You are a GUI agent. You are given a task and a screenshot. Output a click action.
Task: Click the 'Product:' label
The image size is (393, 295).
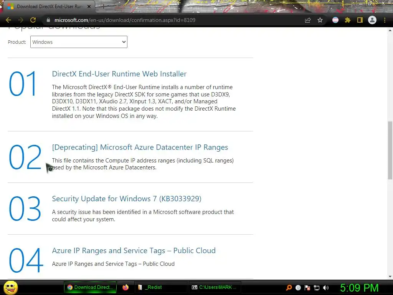point(17,42)
